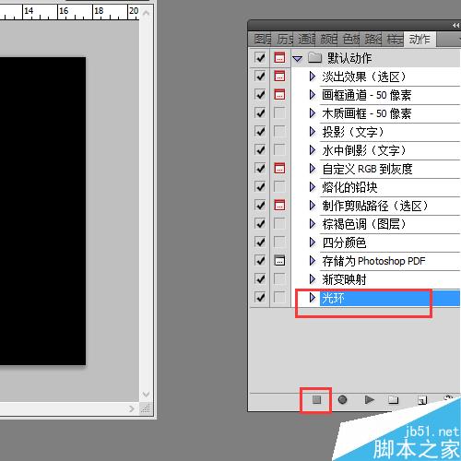This screenshot has width=461, height=461.
Task: Enable dialog box for 渐变映射
Action: pyautogui.click(x=279, y=278)
